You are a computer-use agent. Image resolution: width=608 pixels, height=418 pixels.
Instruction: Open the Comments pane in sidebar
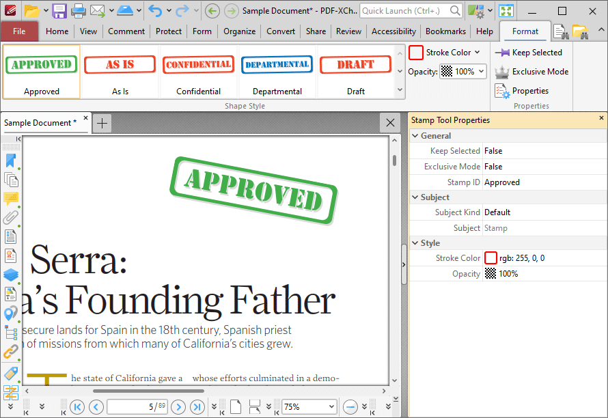11,198
